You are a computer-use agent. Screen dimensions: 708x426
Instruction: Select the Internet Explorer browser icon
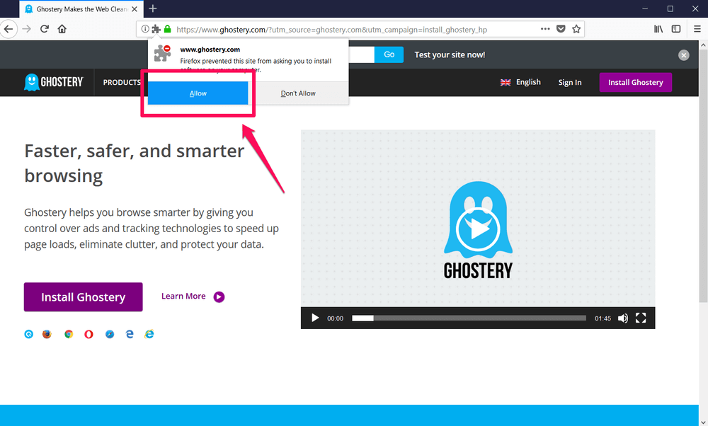click(149, 334)
